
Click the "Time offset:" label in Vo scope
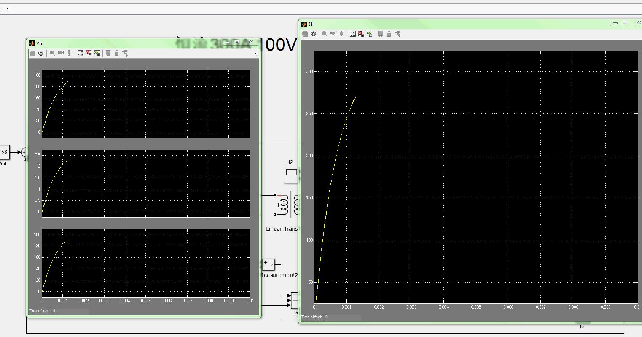point(39,311)
